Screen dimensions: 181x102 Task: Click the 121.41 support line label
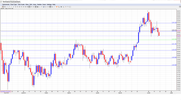(174, 44)
